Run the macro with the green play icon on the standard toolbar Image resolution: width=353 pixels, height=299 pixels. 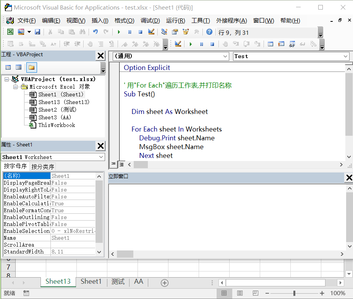tap(119, 32)
